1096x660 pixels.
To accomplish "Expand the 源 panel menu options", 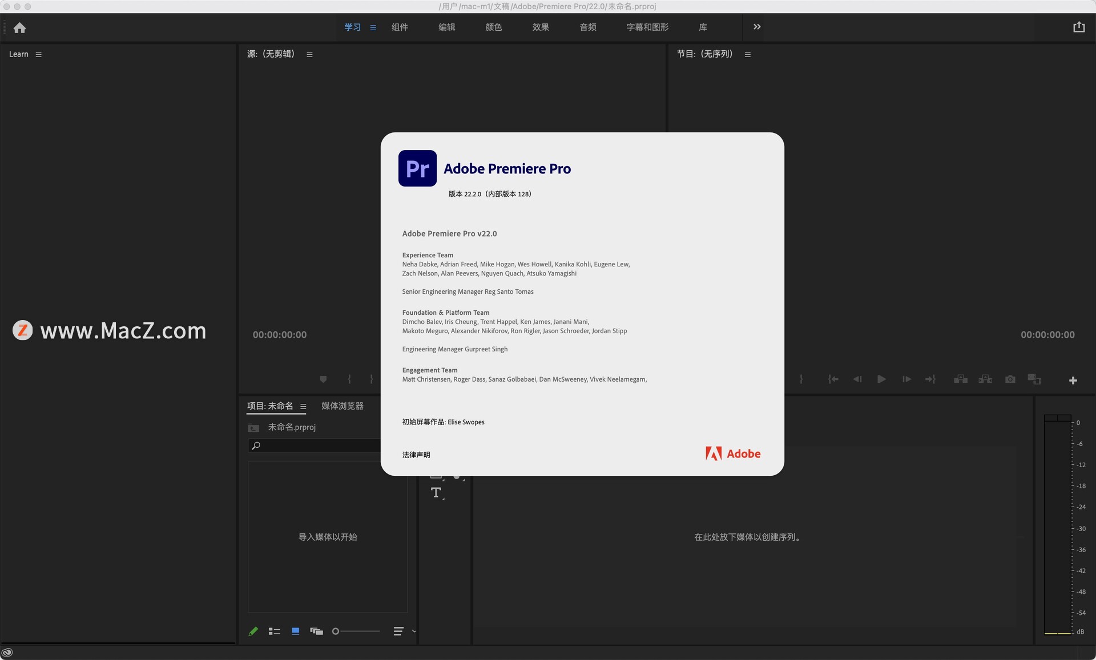I will [309, 53].
